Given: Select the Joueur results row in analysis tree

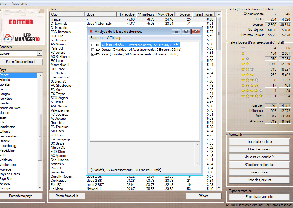Looking at the screenshot, I should pos(141,50).
